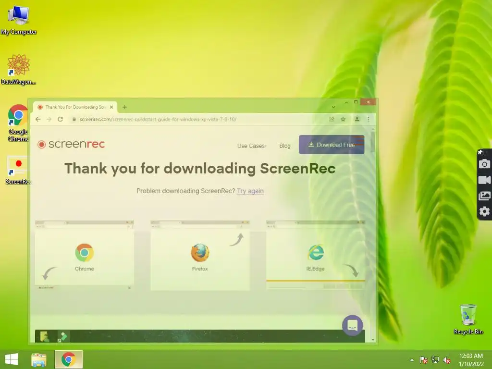492x369 pixels.
Task: Click the pin icon on ScreenRec sidebar
Action: (480, 152)
